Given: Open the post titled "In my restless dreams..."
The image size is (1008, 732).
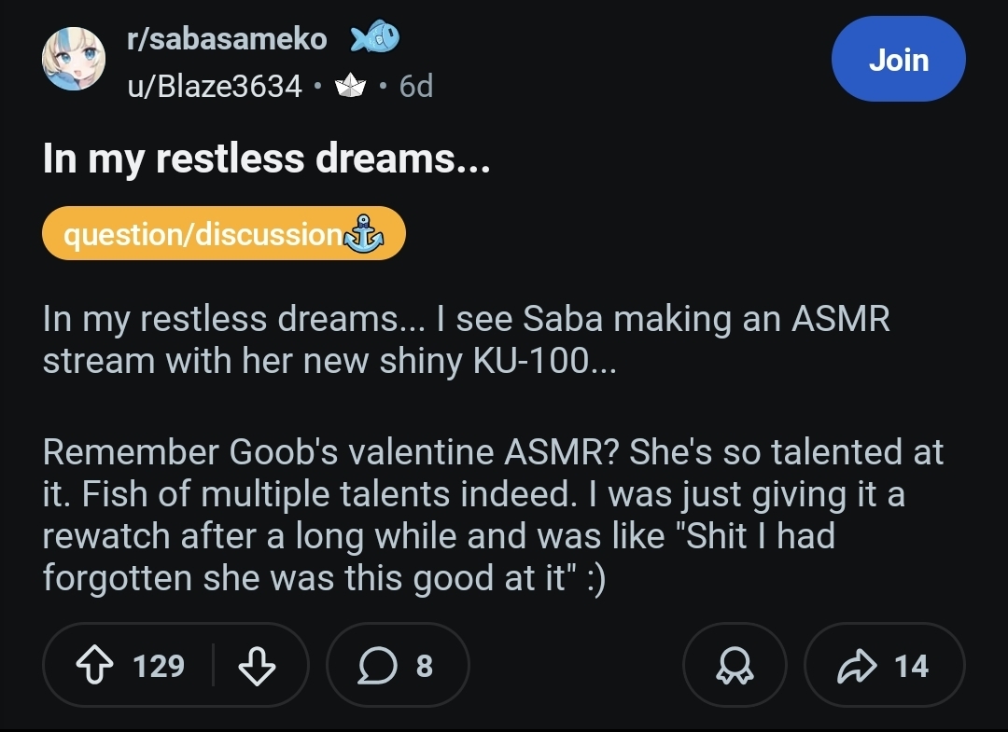Looking at the screenshot, I should click(x=266, y=159).
